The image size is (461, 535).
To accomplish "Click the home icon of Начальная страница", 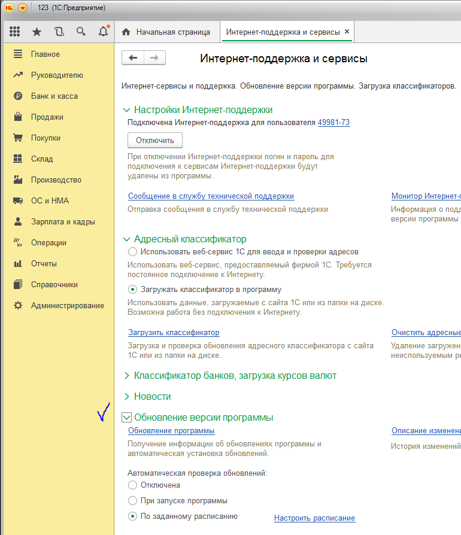I will tap(126, 32).
